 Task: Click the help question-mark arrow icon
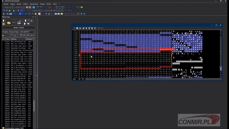[x=84, y=14]
